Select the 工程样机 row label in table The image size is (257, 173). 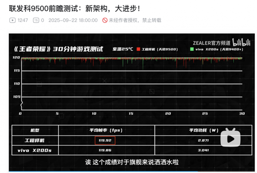point(35,141)
